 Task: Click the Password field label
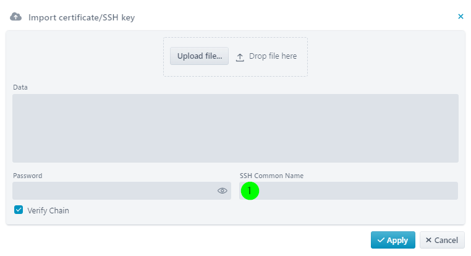28,176
